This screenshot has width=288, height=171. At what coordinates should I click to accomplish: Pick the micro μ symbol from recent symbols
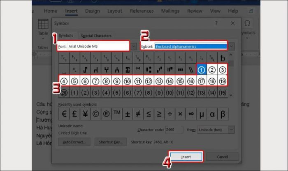201,114
